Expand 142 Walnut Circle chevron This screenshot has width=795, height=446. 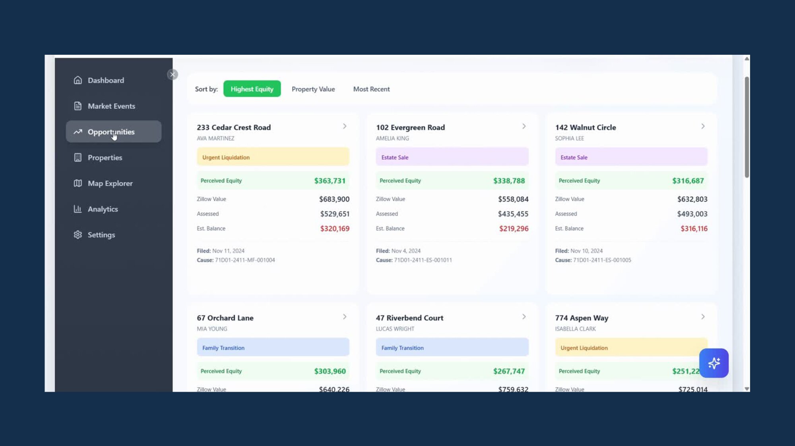[703, 126]
